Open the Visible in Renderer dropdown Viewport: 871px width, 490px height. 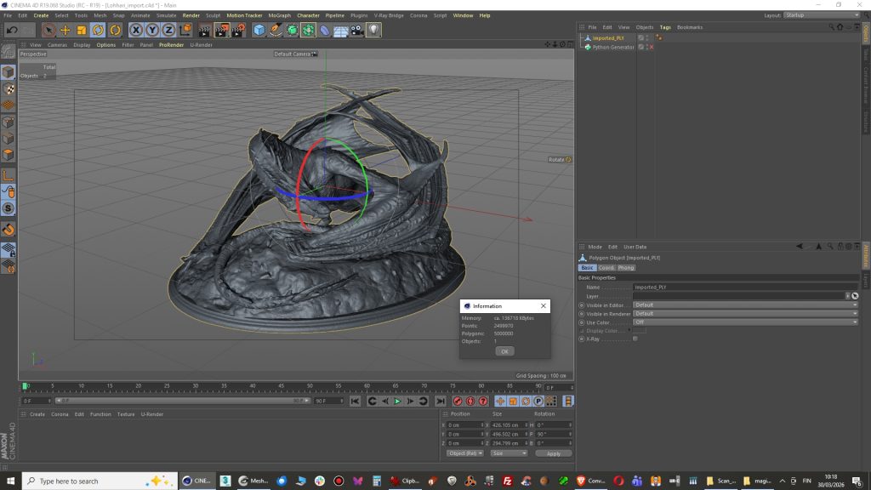745,313
